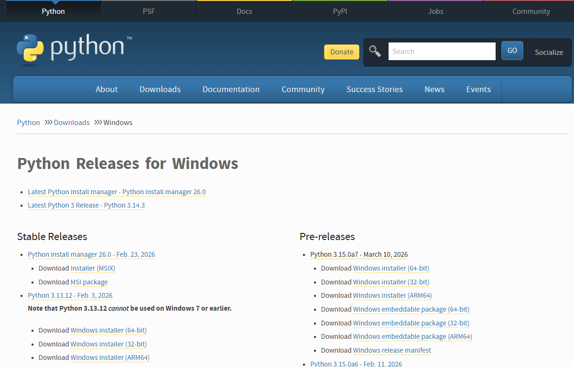
Task: Click the 'Stable Releases' heading
Action: 52,237
